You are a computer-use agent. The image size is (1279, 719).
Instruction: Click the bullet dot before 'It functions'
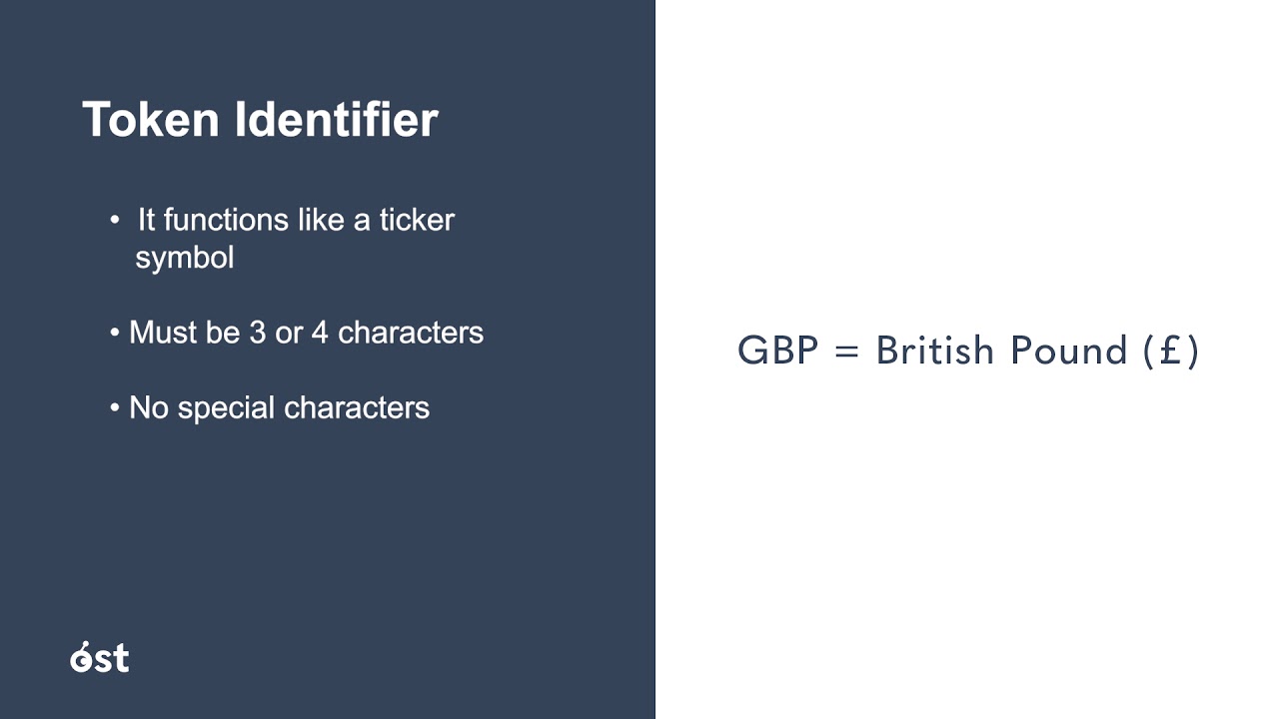coord(116,220)
